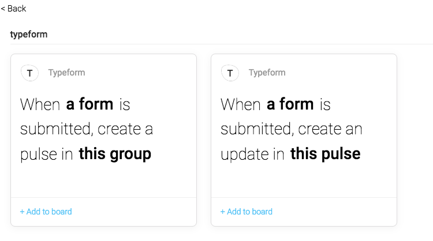Choose 'a form' field in the this-group recipe
Image resolution: width=433 pixels, height=241 pixels.
[x=89, y=104]
